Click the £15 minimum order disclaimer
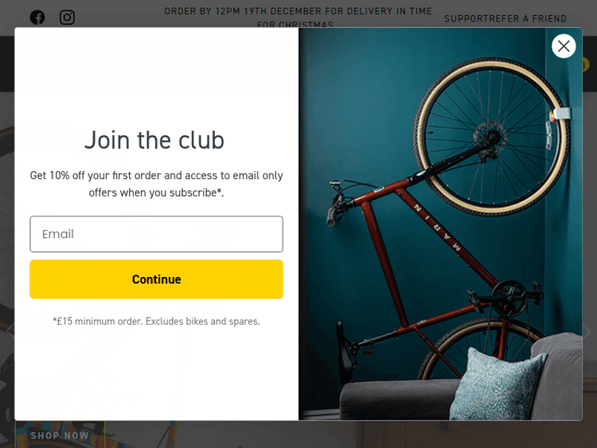 pos(157,321)
